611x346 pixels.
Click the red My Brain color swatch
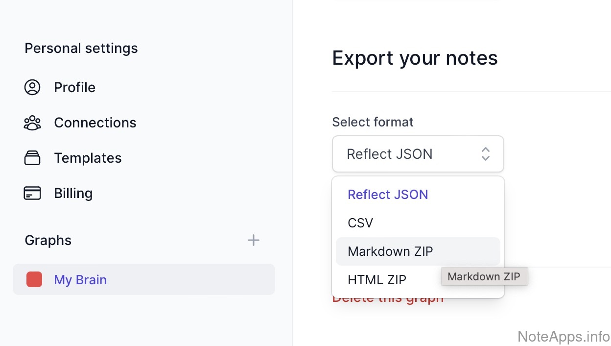pos(34,279)
